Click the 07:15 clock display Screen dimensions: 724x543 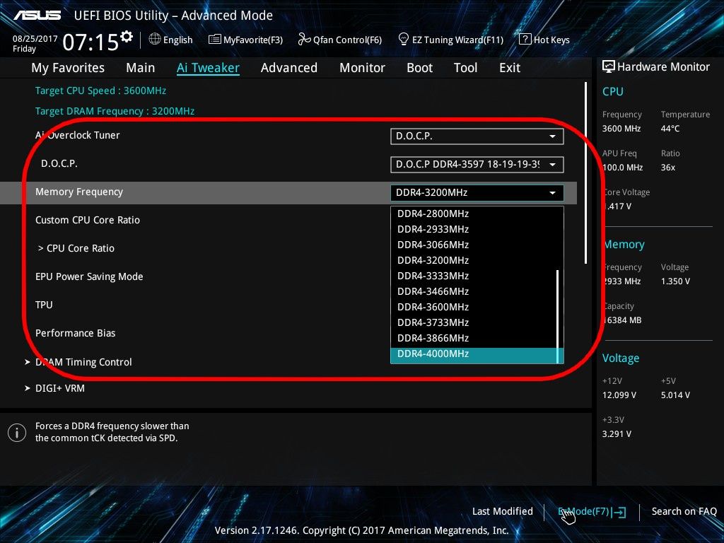click(x=90, y=42)
